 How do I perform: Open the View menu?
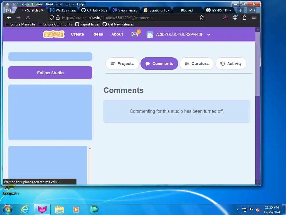[x=25, y=4]
